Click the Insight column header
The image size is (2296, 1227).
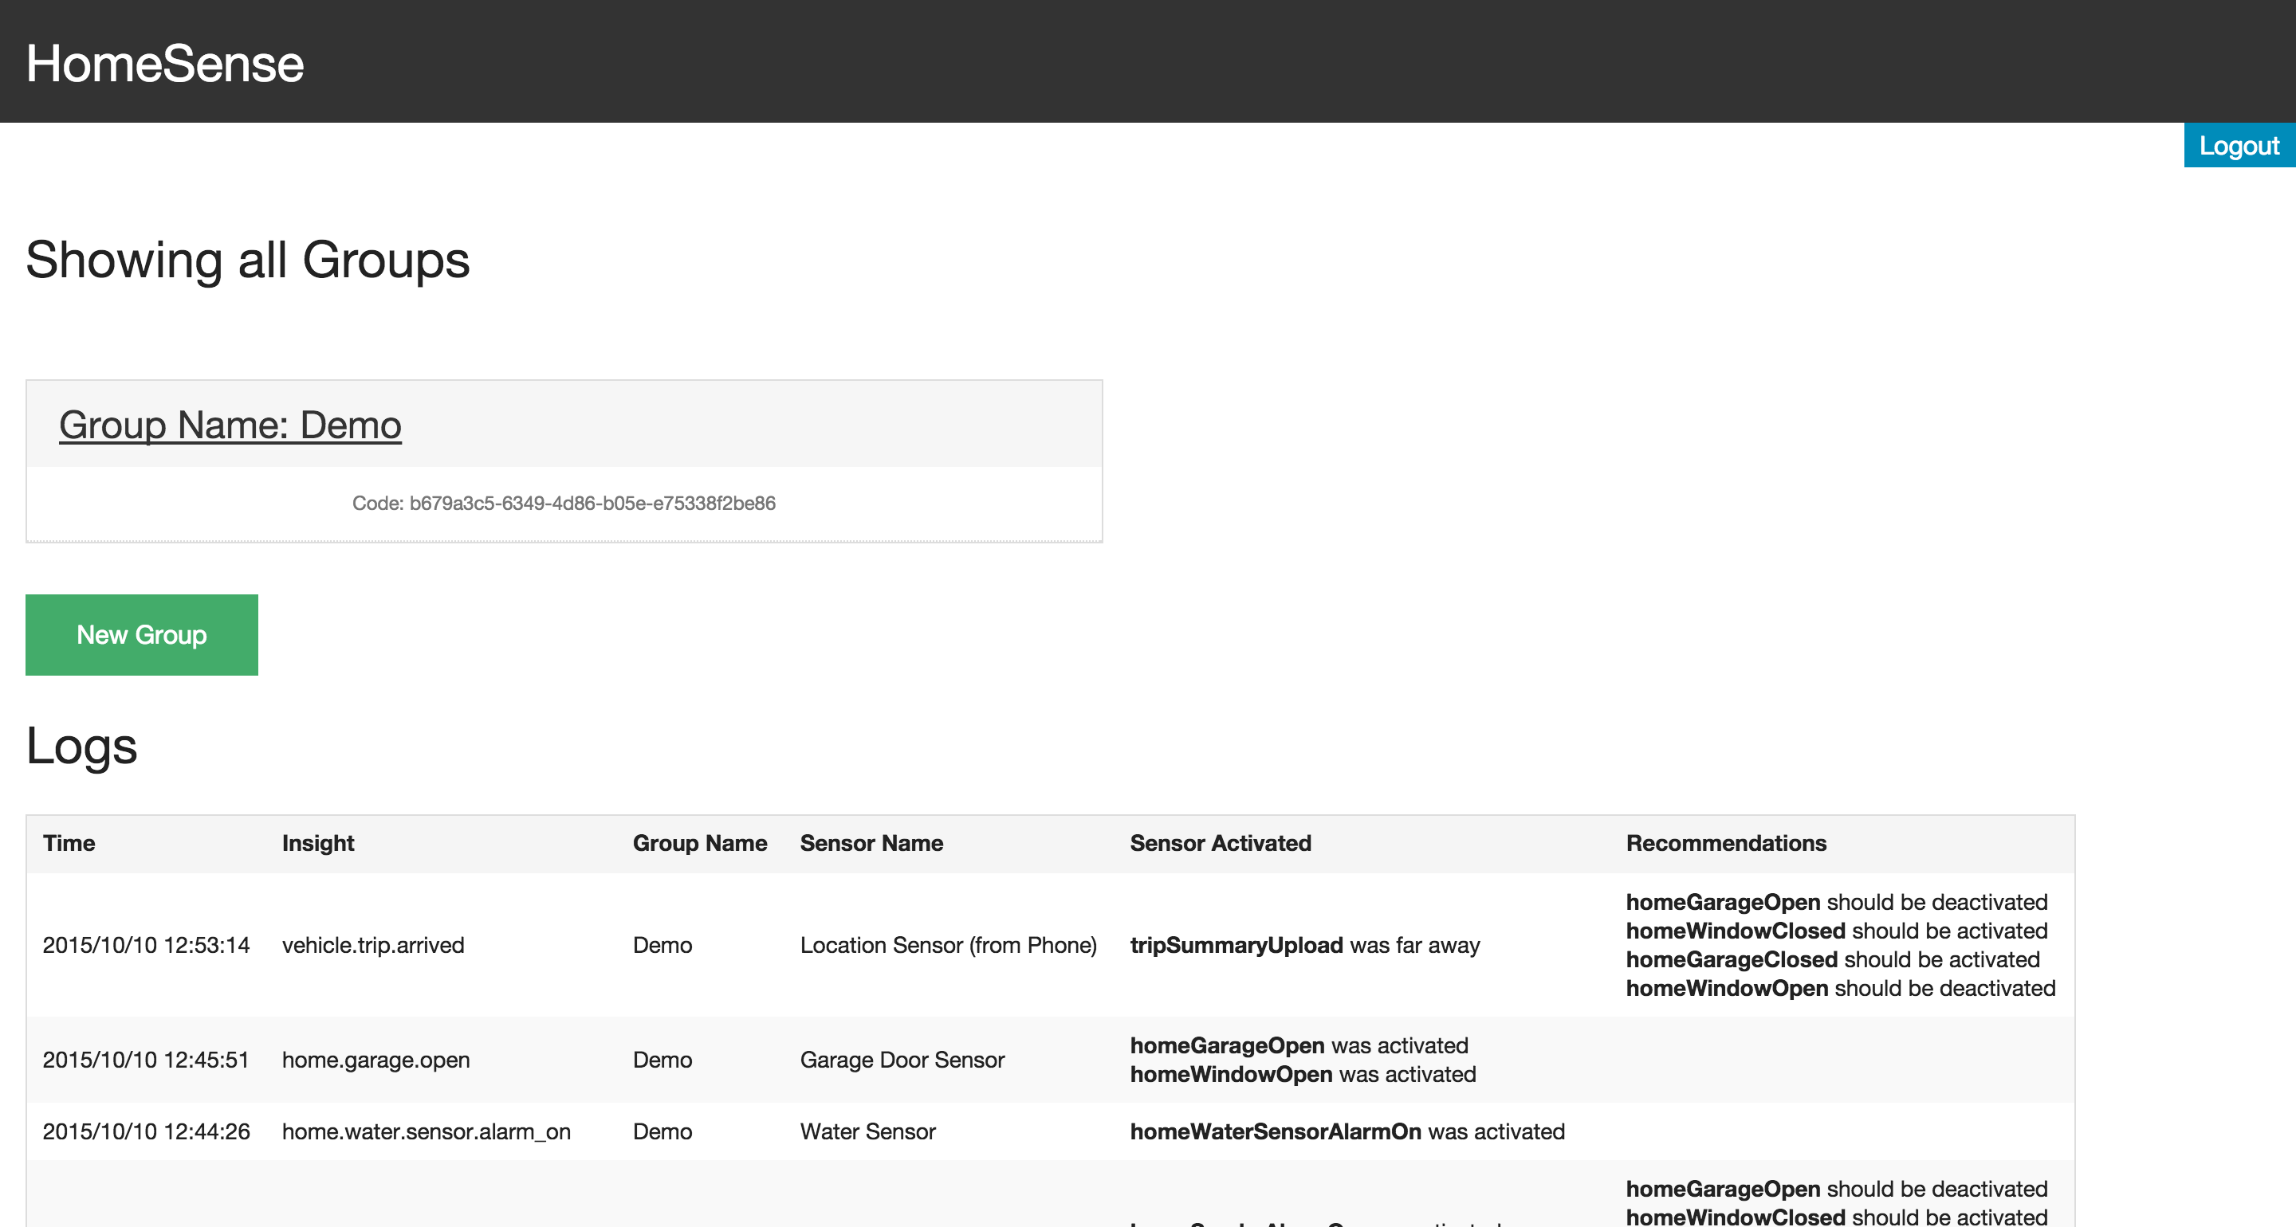tap(317, 843)
